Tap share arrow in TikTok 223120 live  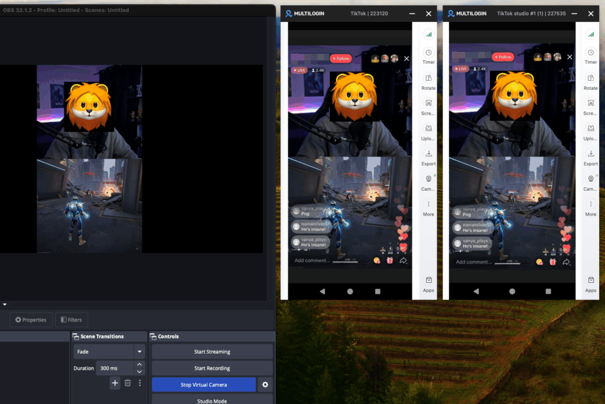click(x=403, y=260)
